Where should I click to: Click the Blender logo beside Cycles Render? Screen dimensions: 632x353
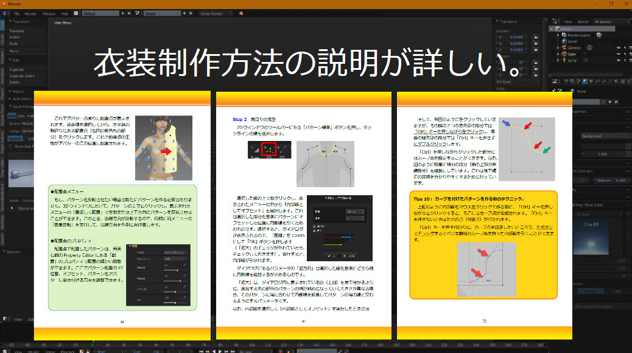pyautogui.click(x=241, y=13)
